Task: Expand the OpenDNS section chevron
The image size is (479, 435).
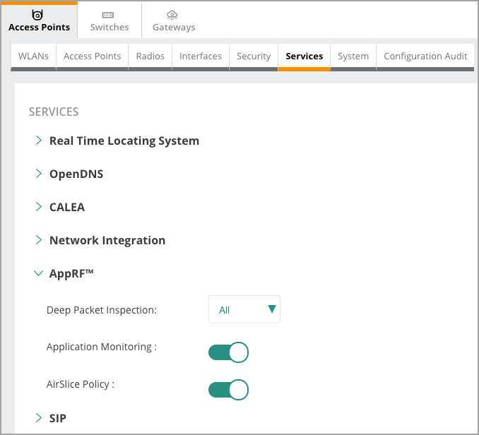Action: [x=39, y=174]
